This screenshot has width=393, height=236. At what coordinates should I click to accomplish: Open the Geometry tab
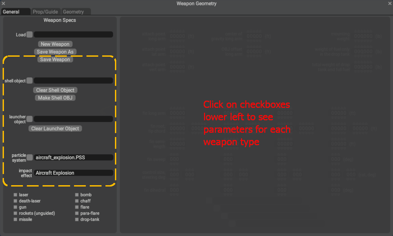[73, 12]
